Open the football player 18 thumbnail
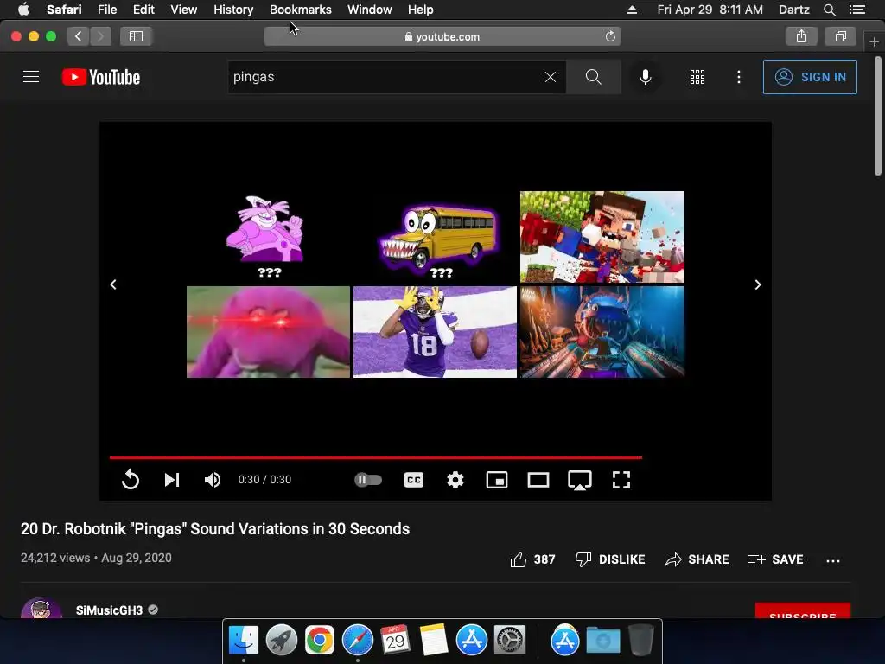This screenshot has height=664, width=885. point(435,331)
